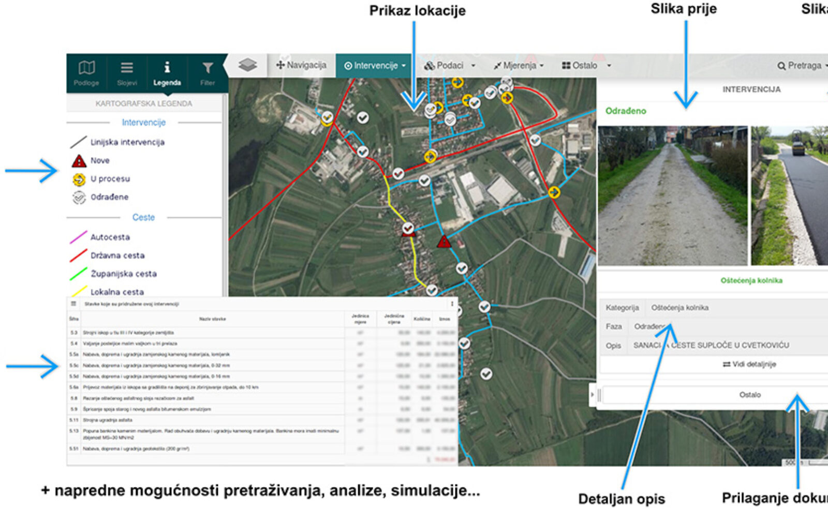Open the Podloge basemap panel
828x517 pixels.
(86, 73)
